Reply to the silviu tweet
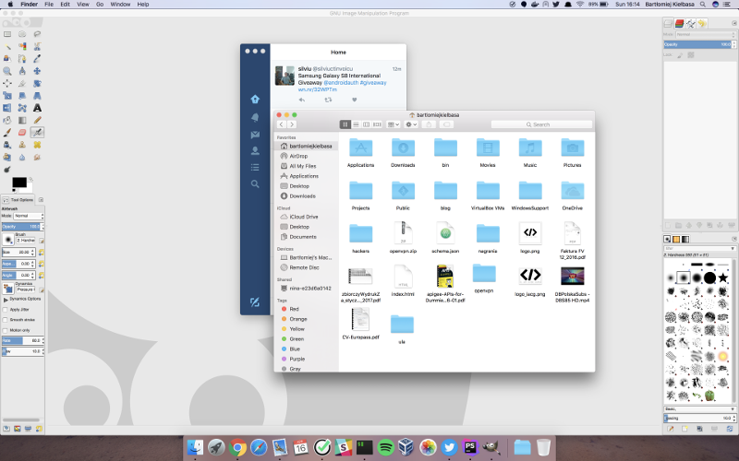 tap(302, 100)
